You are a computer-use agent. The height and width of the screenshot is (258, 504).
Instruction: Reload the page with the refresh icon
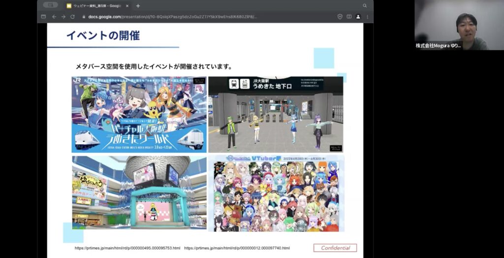pos(73,17)
